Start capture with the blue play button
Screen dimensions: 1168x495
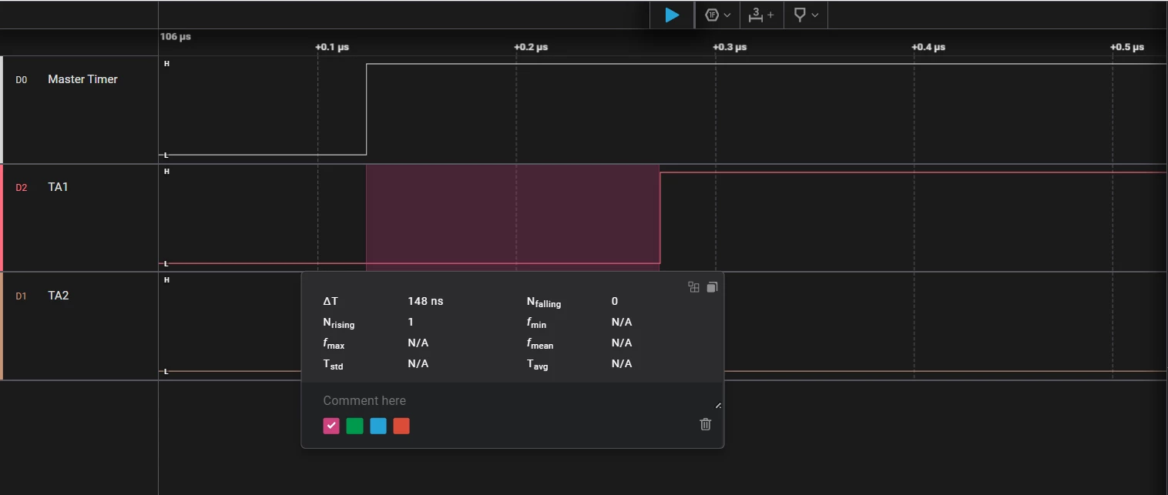click(x=672, y=15)
